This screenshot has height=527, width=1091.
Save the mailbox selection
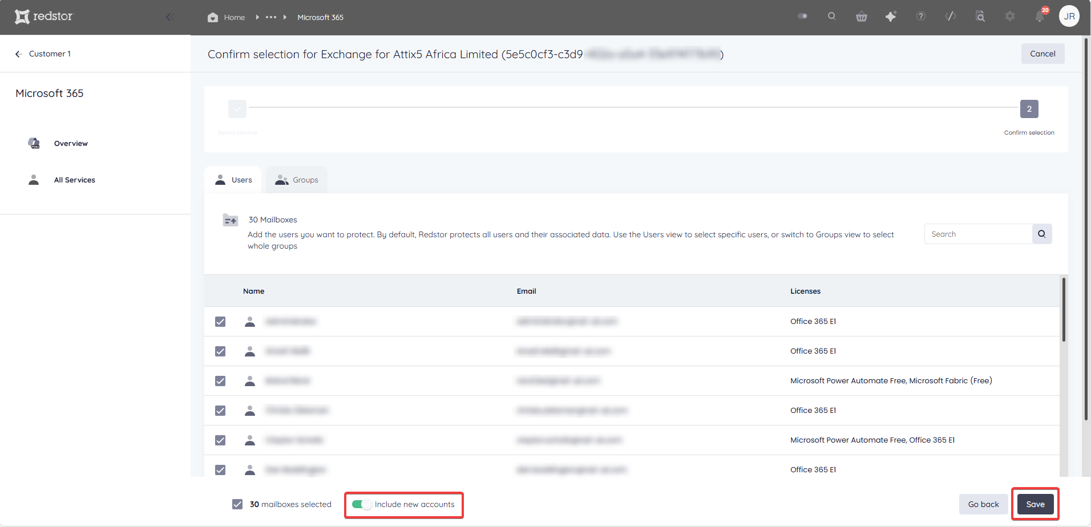point(1035,504)
